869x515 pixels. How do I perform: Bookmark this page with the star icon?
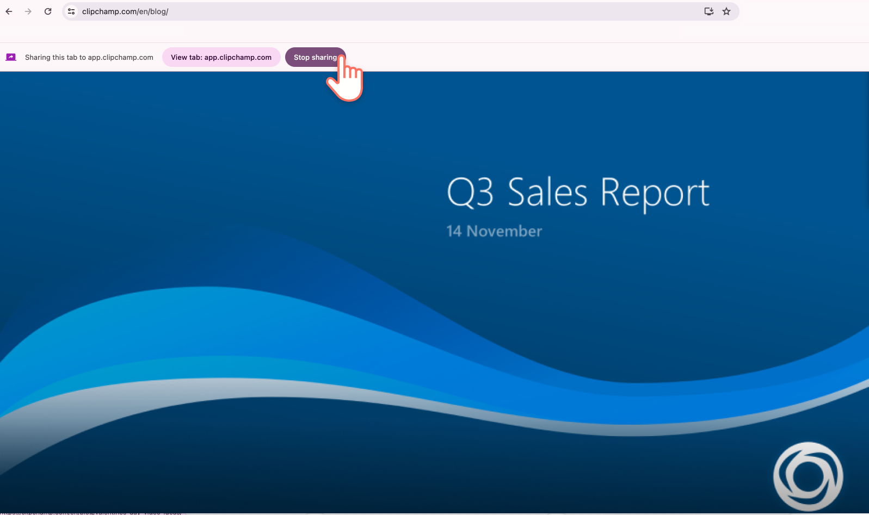coord(726,11)
